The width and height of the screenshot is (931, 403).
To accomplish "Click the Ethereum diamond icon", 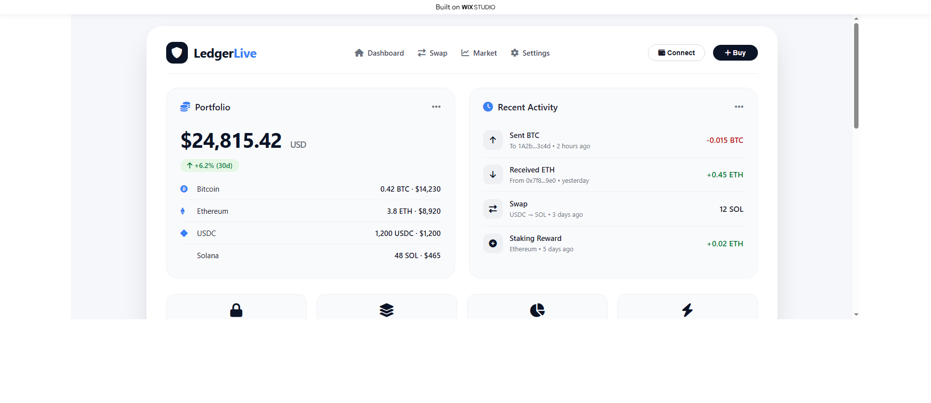I will [182, 211].
